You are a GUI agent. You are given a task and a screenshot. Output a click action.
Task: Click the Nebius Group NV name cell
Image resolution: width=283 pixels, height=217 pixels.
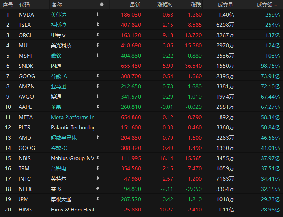[x=73, y=158]
